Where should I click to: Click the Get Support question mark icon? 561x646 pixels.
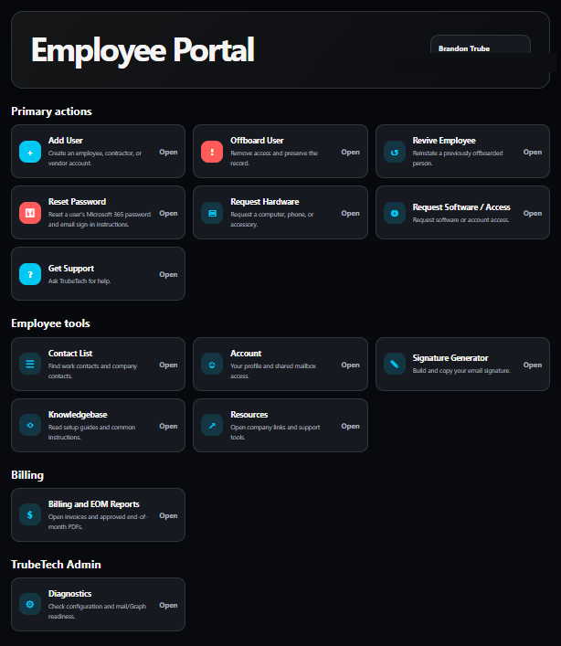pyautogui.click(x=30, y=274)
